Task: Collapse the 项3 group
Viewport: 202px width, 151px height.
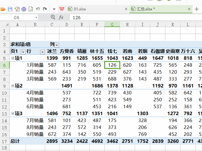Action: pyautogui.click(x=13, y=113)
